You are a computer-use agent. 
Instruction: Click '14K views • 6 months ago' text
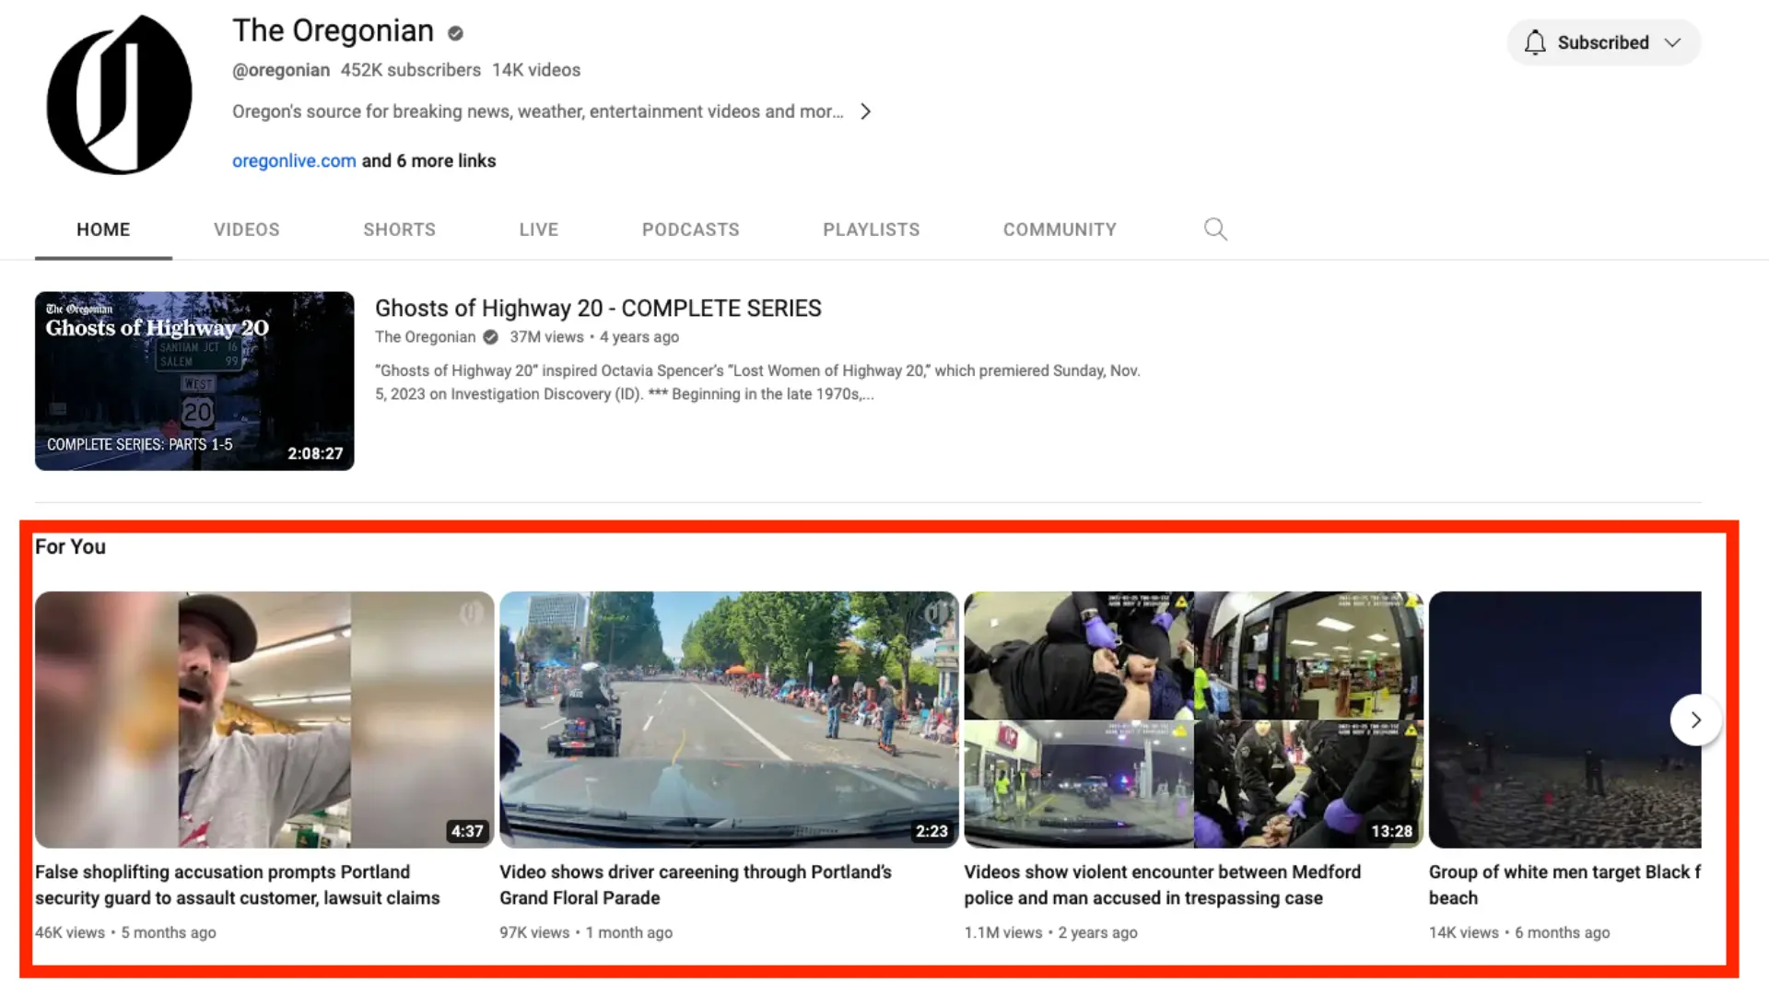pos(1519,932)
